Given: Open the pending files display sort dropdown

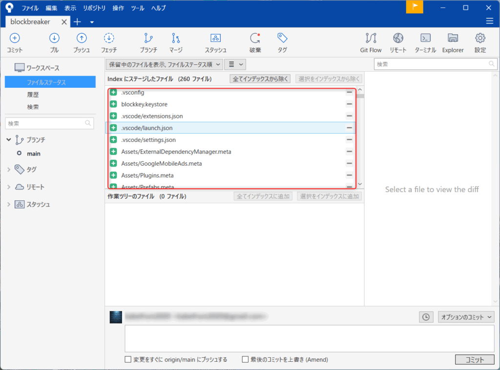Looking at the screenshot, I should click(x=165, y=64).
